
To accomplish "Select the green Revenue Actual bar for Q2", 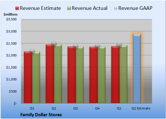I will 58,74.
